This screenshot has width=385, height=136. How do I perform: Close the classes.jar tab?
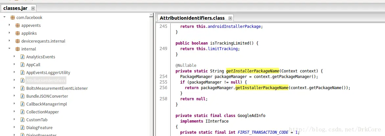[33, 8]
